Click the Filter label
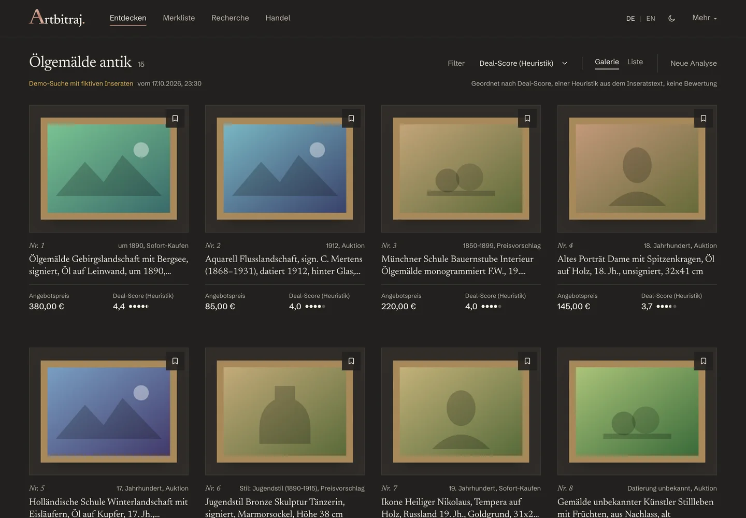The image size is (746, 518). point(456,63)
